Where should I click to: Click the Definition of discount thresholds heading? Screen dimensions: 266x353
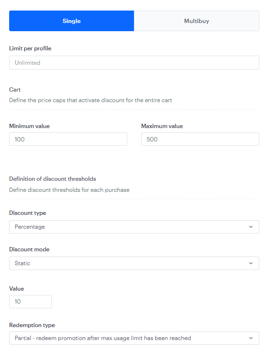point(52,179)
